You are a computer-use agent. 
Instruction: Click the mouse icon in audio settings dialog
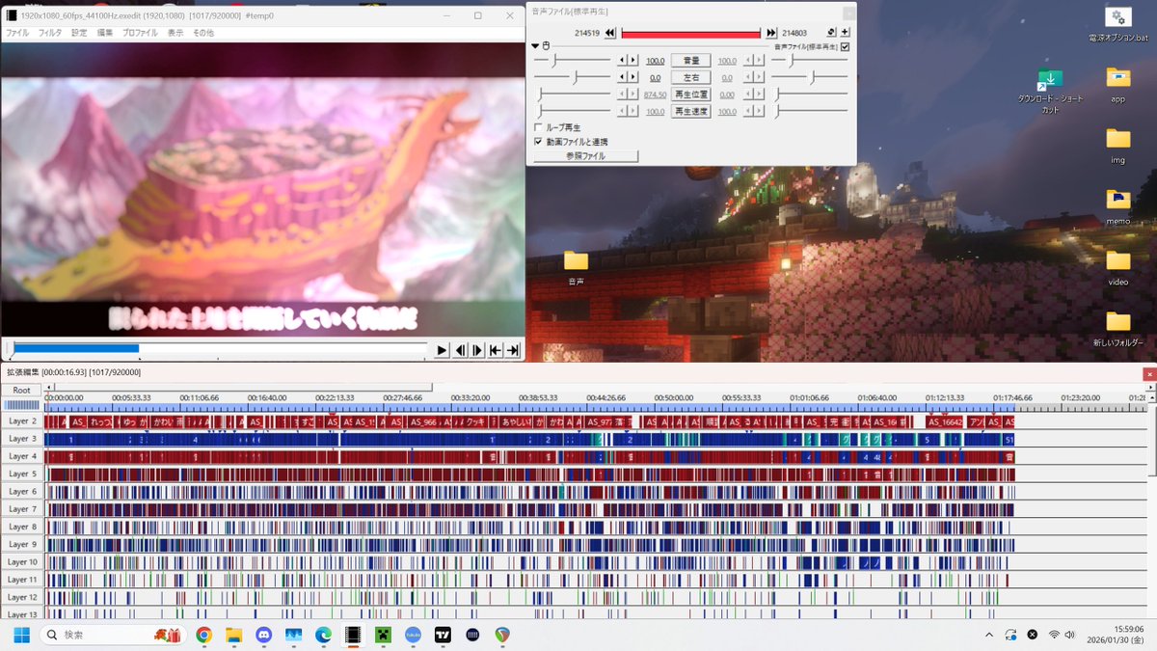546,45
